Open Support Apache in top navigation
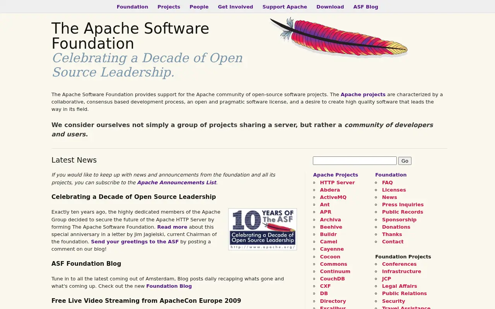 click(285, 7)
